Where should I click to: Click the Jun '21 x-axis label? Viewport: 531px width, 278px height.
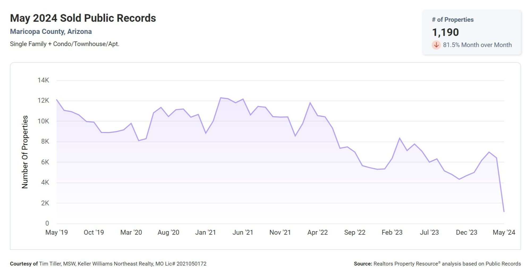click(243, 232)
